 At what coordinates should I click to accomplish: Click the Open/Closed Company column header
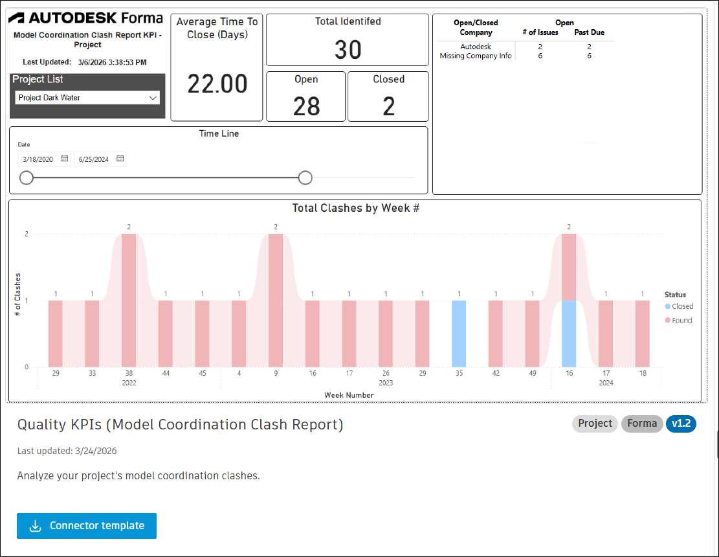pyautogui.click(x=476, y=28)
